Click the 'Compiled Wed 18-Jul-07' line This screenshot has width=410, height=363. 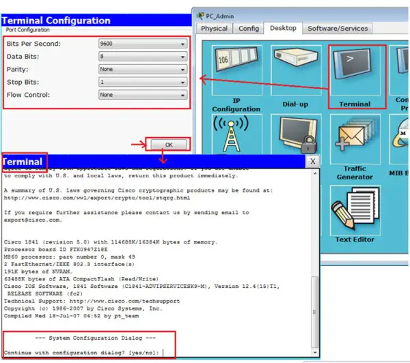tap(71, 316)
